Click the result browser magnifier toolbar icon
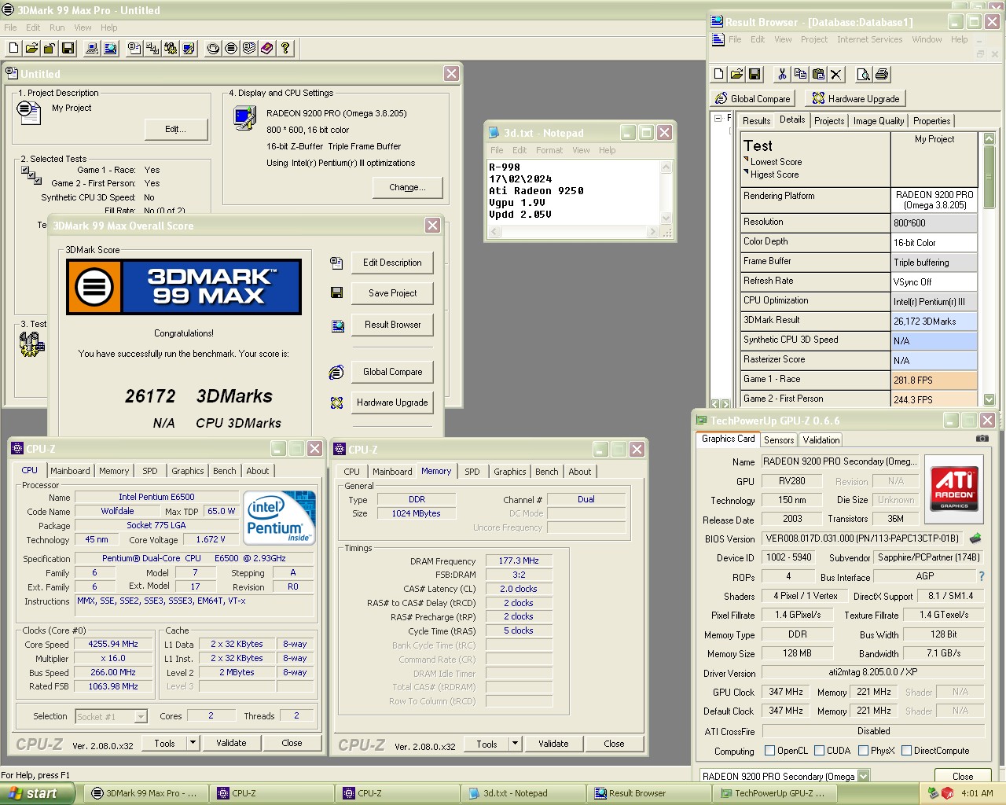The width and height of the screenshot is (1006, 805). [110, 49]
